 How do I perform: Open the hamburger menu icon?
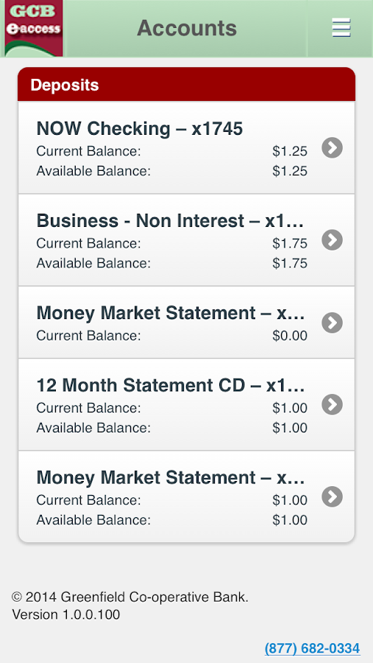341,28
